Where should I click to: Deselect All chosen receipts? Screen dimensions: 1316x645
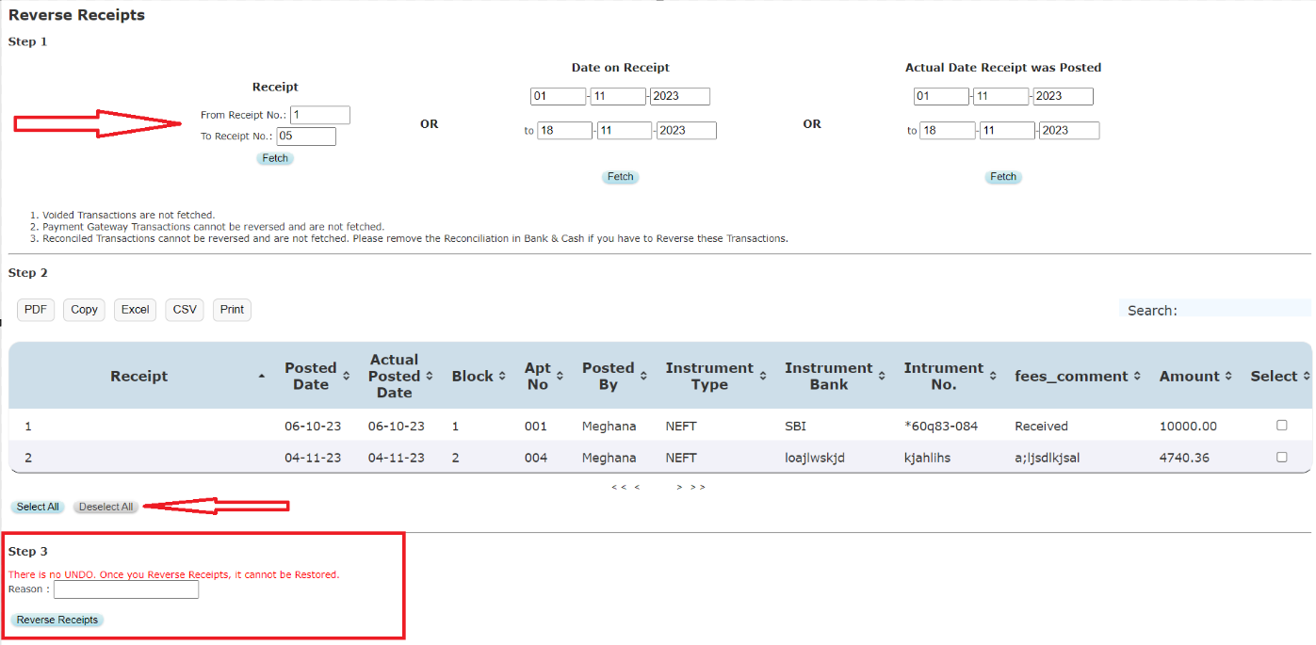click(x=105, y=506)
